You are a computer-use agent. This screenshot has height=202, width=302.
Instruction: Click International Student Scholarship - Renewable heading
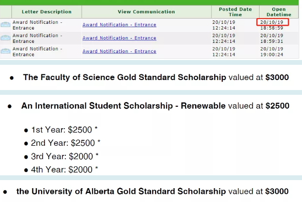click(123, 106)
